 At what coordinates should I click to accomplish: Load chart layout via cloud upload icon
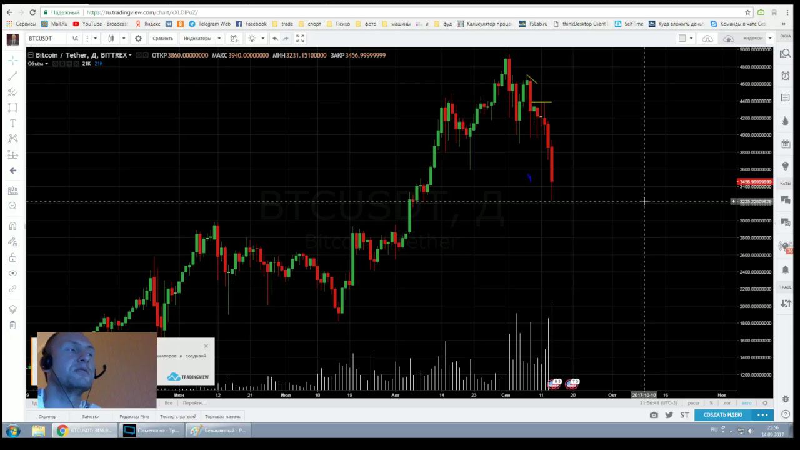pyautogui.click(x=729, y=39)
